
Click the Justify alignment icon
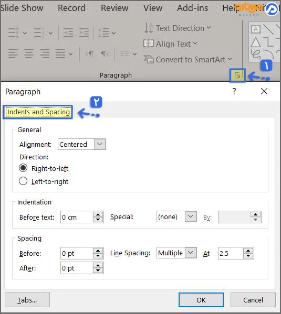(x=60, y=53)
